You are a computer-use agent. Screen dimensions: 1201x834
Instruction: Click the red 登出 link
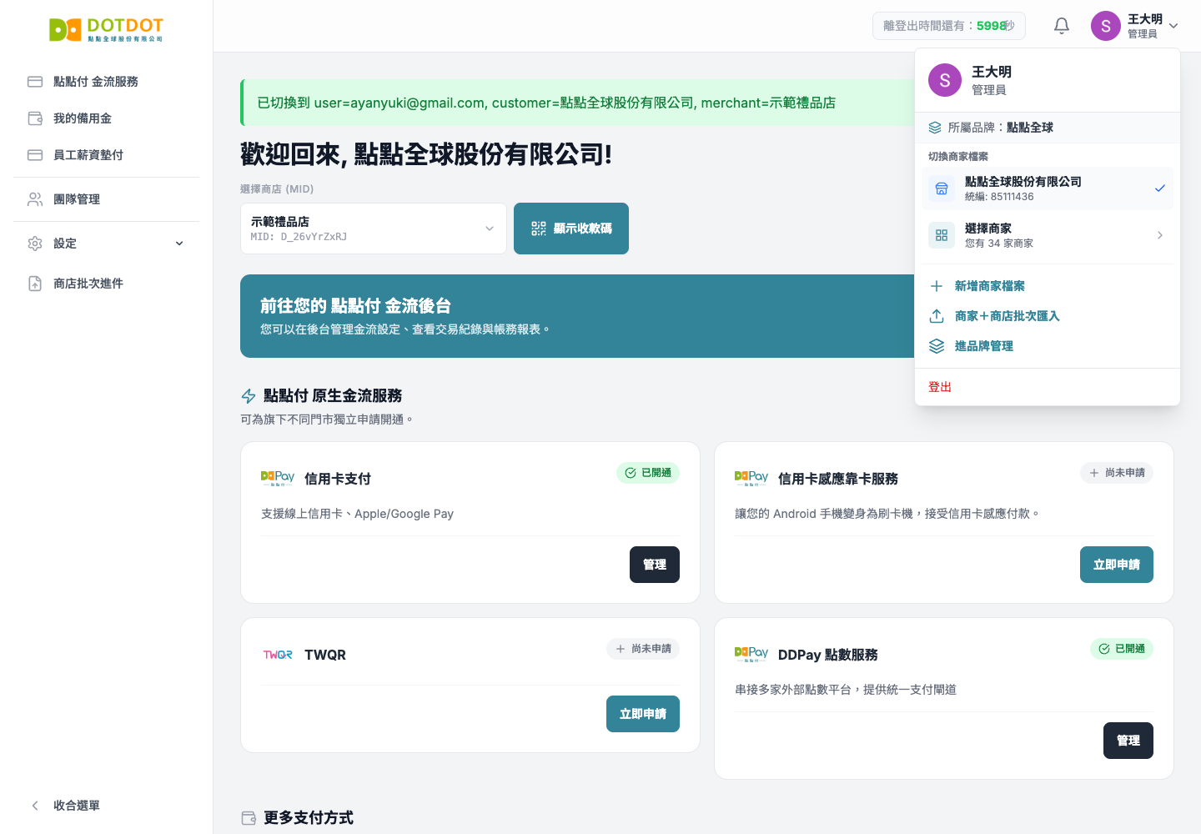[940, 387]
